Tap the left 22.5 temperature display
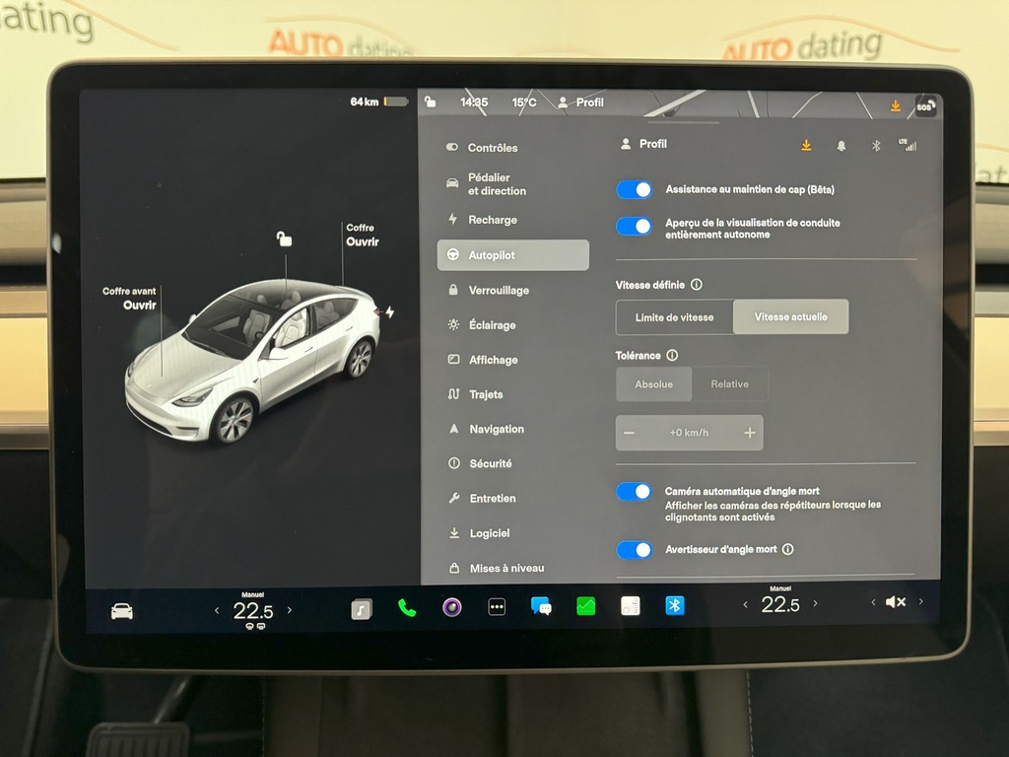The width and height of the screenshot is (1009, 757). coord(253,610)
